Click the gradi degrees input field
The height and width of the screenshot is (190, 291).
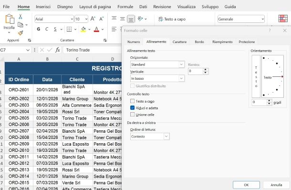pyautogui.click(x=259, y=102)
